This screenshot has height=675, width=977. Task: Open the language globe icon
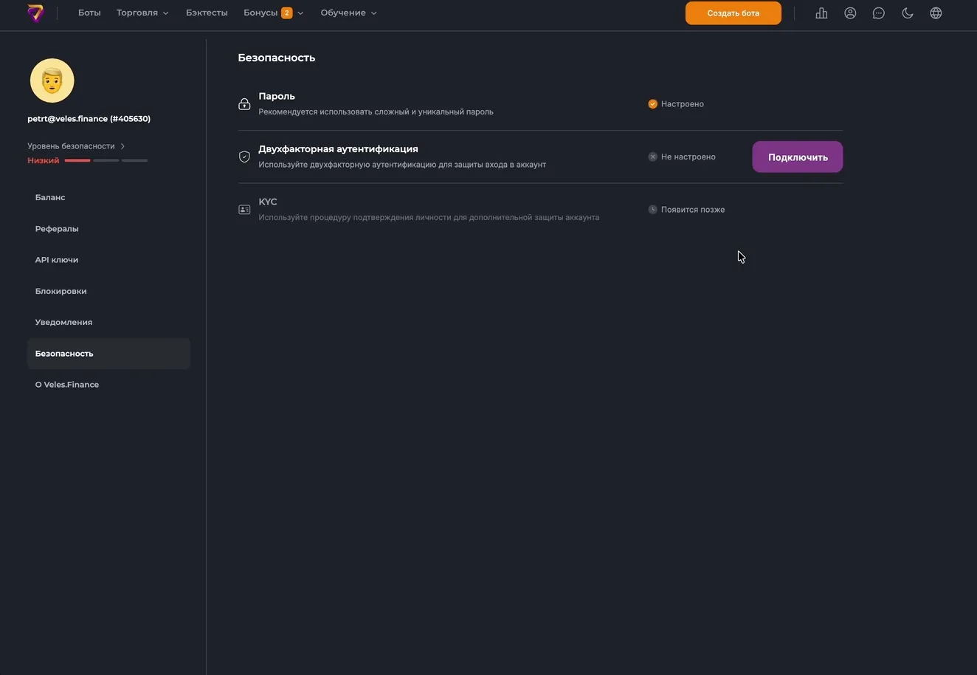point(936,13)
